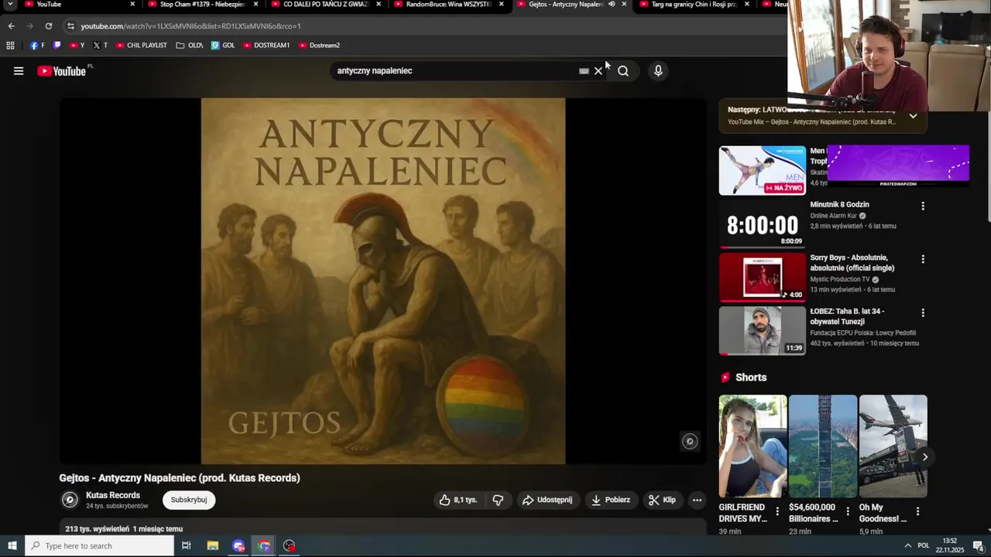
Task: Open the Kutas Records channel name
Action: tap(113, 495)
